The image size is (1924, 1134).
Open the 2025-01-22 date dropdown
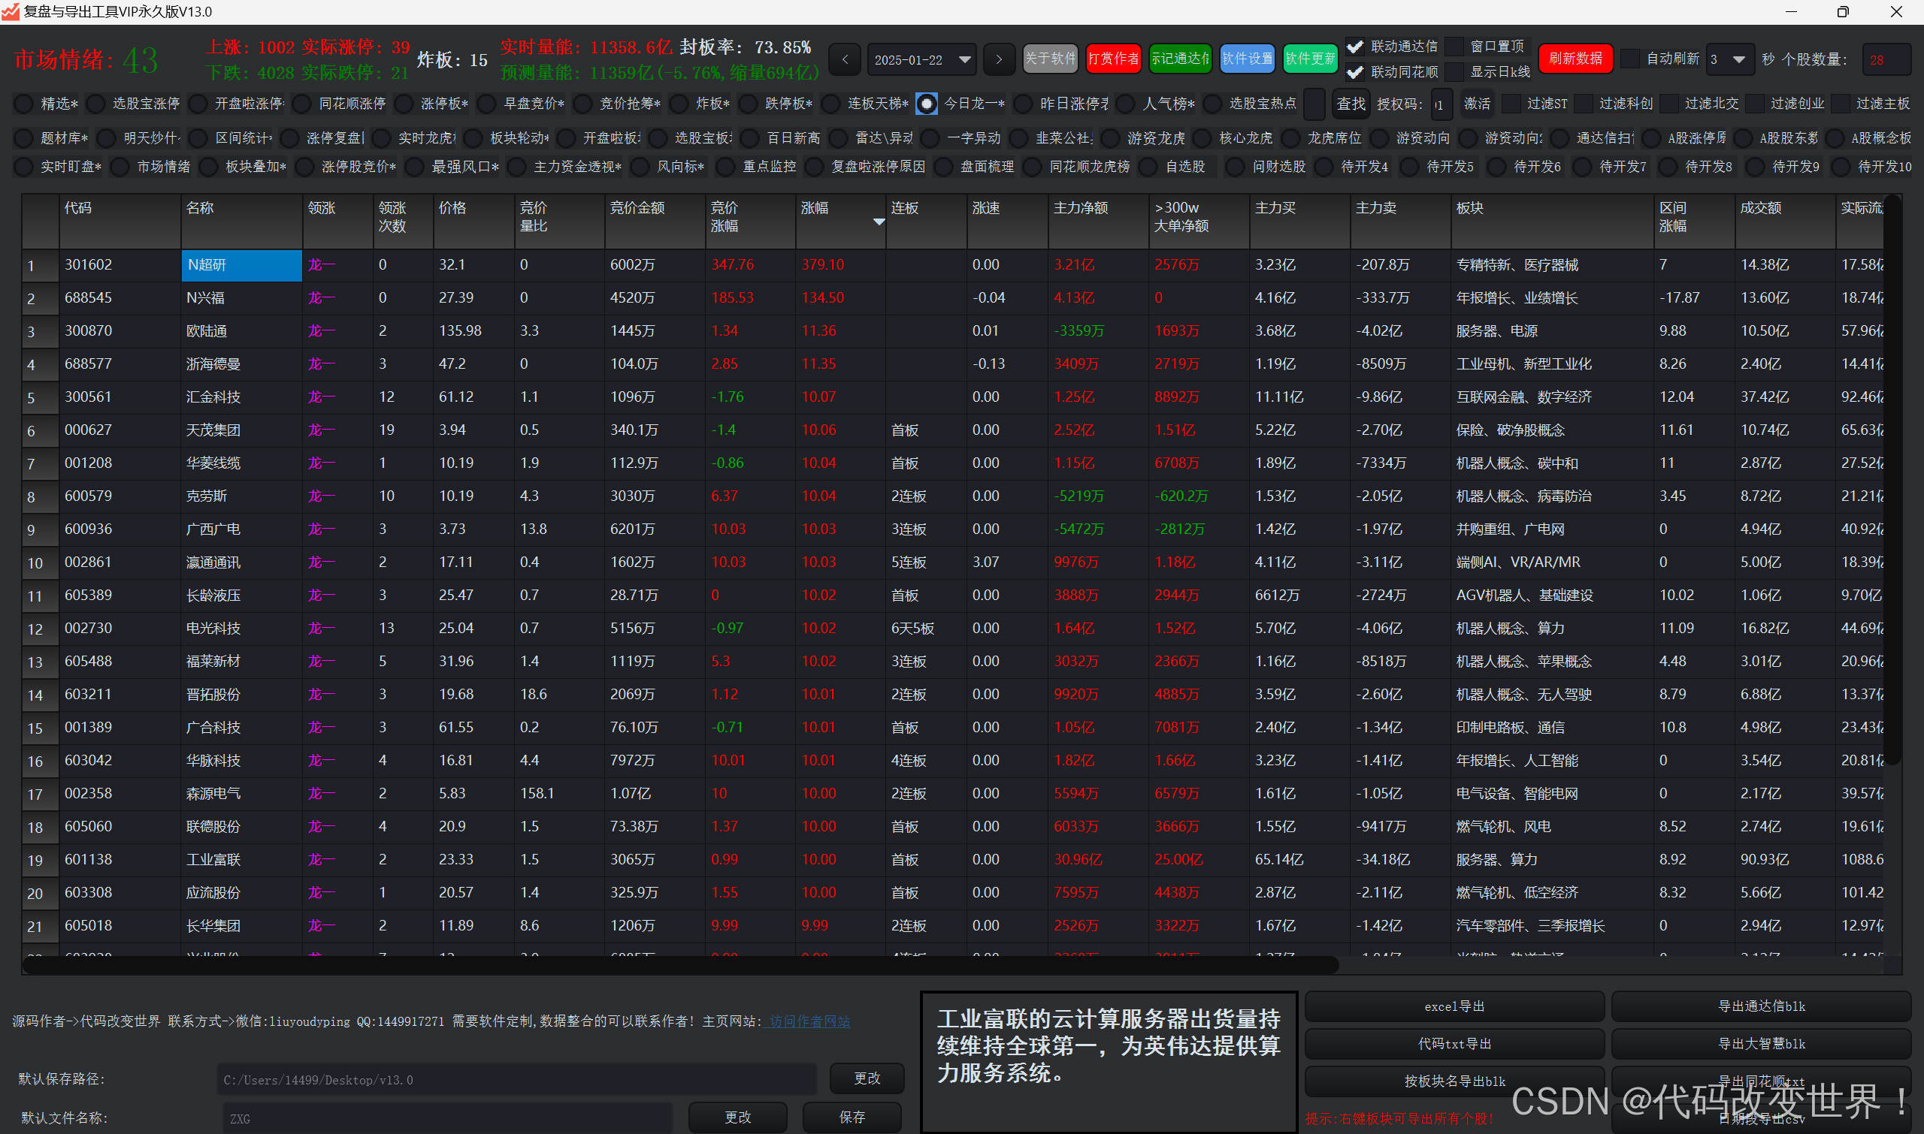964,59
